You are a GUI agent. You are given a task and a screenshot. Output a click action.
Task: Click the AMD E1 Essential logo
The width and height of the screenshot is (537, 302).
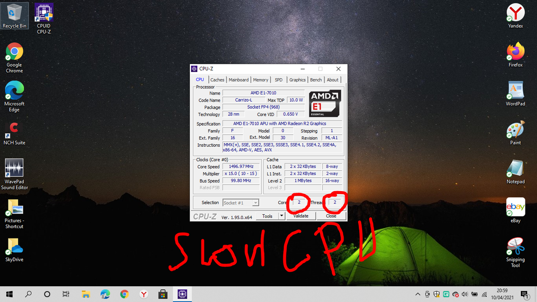(325, 103)
